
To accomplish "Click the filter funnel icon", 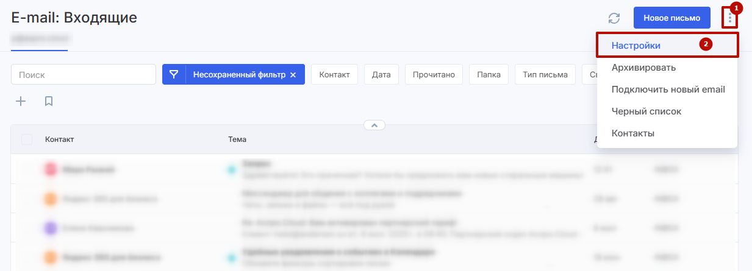I will coord(174,74).
